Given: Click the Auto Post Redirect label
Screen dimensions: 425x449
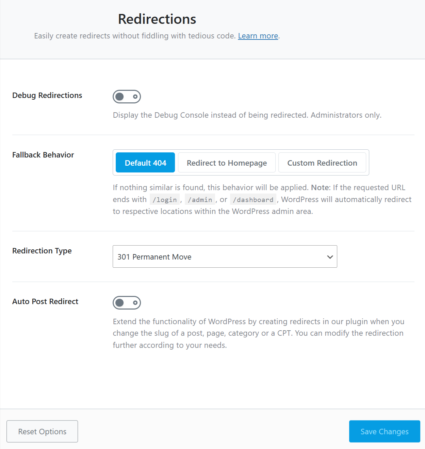Looking at the screenshot, I should point(45,302).
